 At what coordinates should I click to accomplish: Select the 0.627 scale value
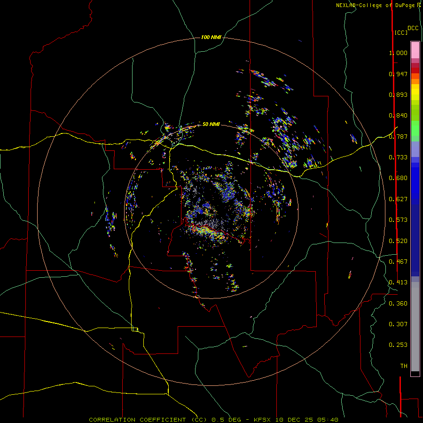[398, 199]
